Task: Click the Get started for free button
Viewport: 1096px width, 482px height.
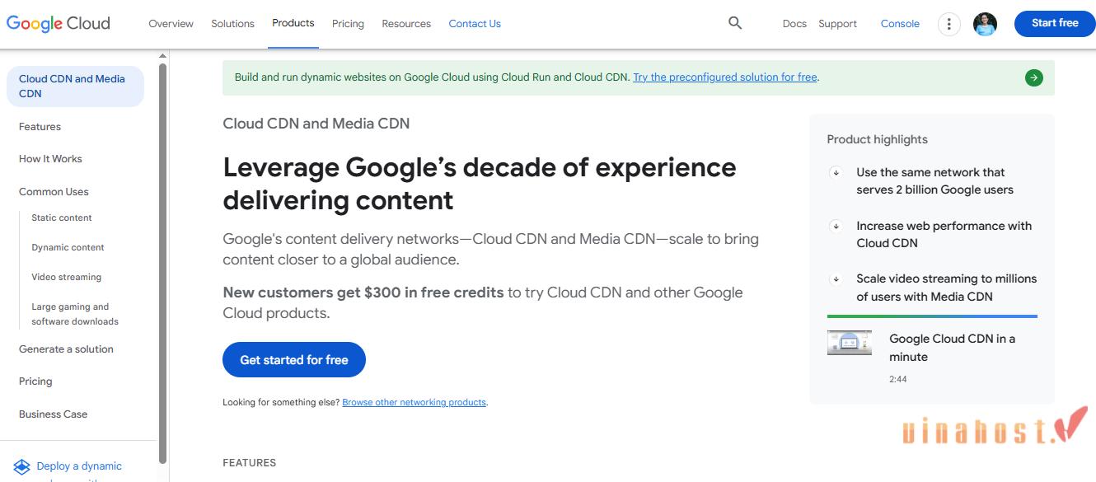Action: tap(294, 360)
